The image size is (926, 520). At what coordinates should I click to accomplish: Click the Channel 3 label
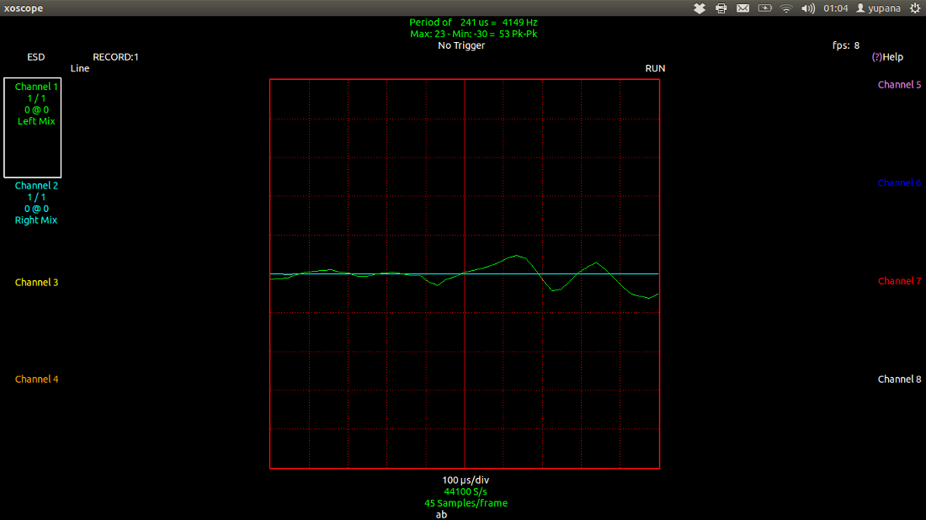[x=36, y=283]
